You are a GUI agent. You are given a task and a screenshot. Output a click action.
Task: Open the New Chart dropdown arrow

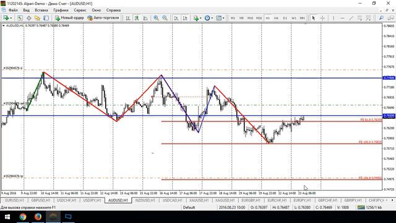point(11,18)
